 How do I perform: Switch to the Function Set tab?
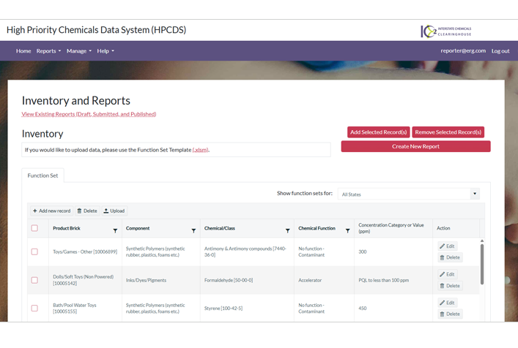point(42,175)
